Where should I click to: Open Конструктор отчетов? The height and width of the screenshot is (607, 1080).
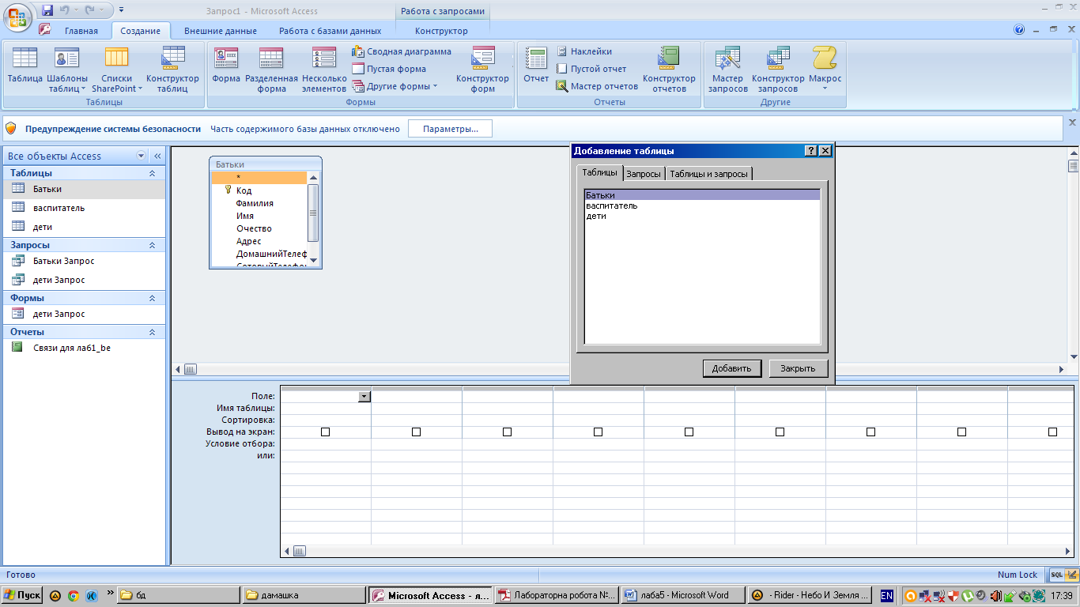[x=669, y=70]
